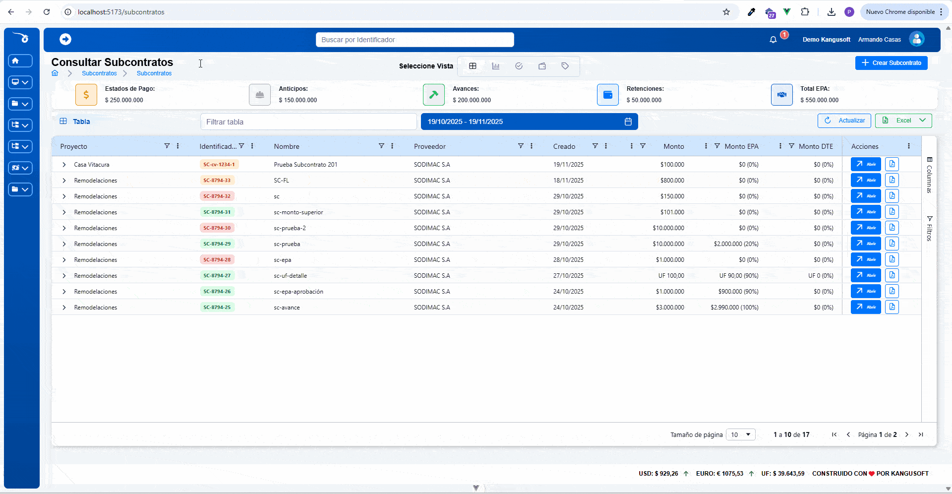This screenshot has height=494, width=952.
Task: Click the Retenciones wallet icon
Action: click(x=608, y=95)
